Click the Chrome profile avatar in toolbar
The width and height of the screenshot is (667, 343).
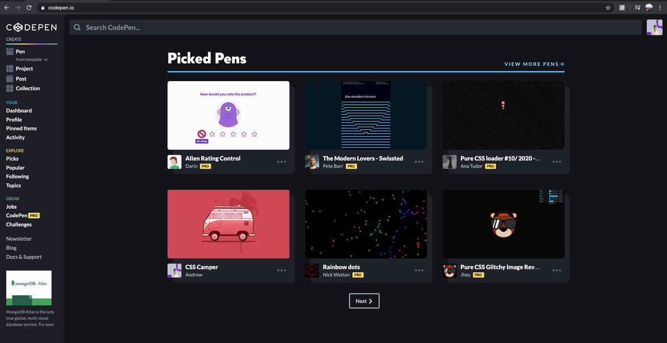point(649,8)
